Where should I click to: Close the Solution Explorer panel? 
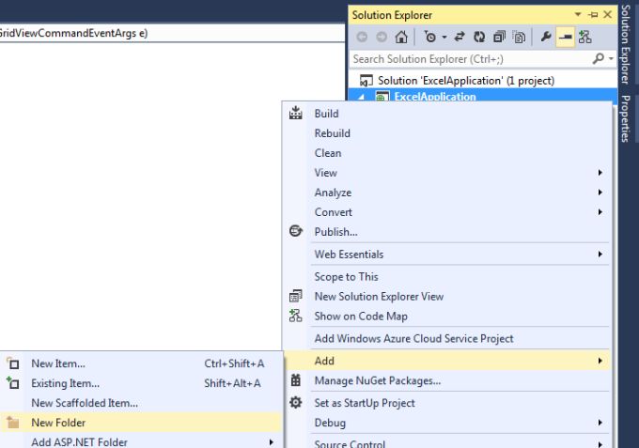pos(607,15)
